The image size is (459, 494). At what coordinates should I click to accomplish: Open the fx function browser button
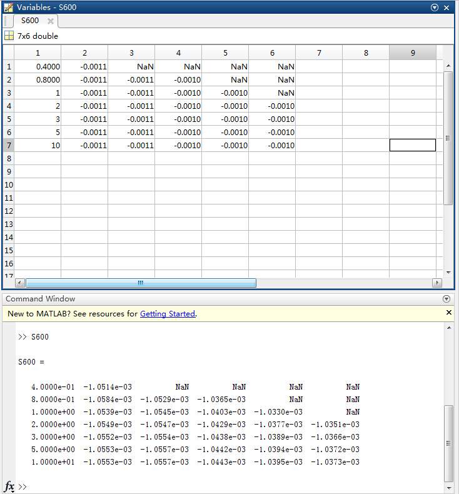9,486
